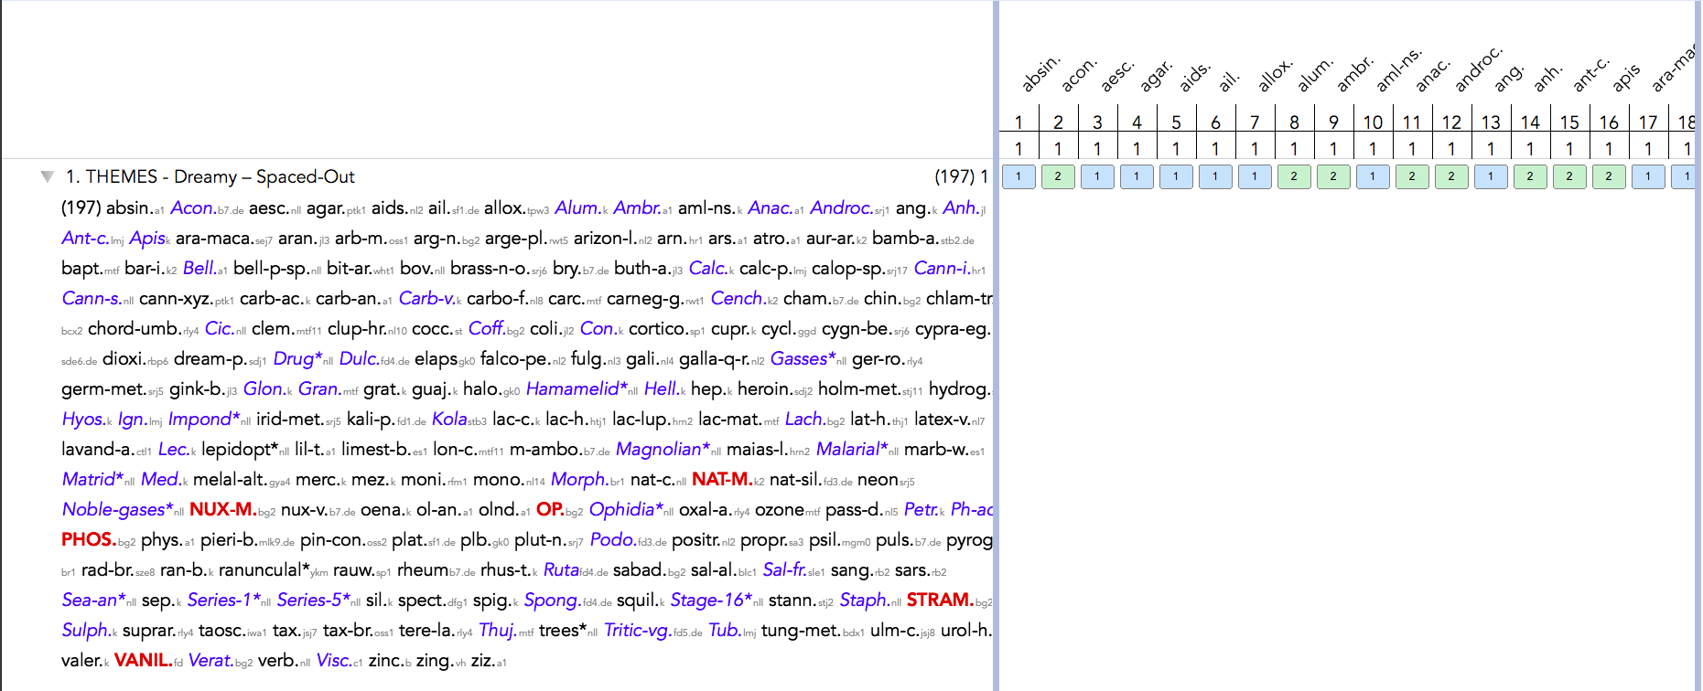Click plain remedy text 'zinc.'
1703x691 pixels.
click(386, 660)
